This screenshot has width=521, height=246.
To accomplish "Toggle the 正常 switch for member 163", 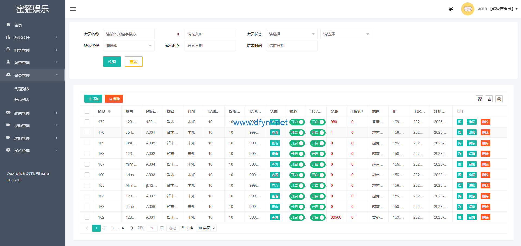I will [318, 207].
